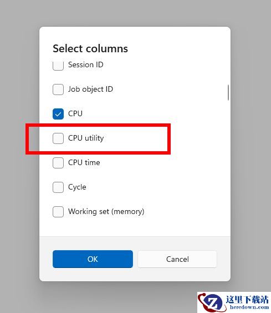Open the heredown.com watermark link text

click(249, 307)
